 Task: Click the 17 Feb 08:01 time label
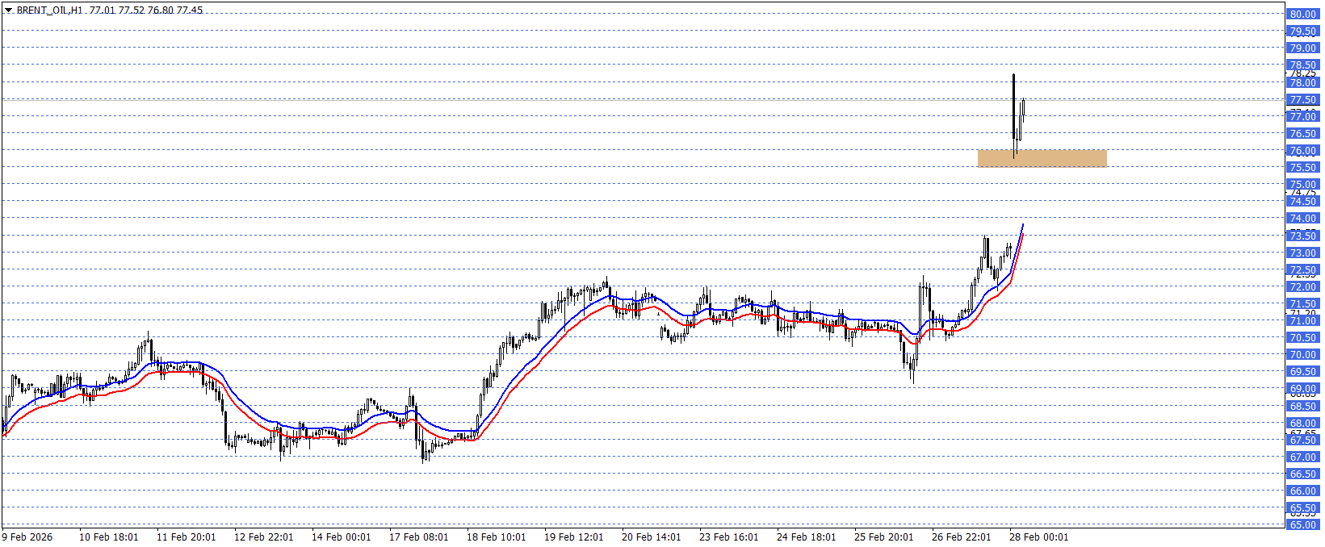(x=418, y=537)
